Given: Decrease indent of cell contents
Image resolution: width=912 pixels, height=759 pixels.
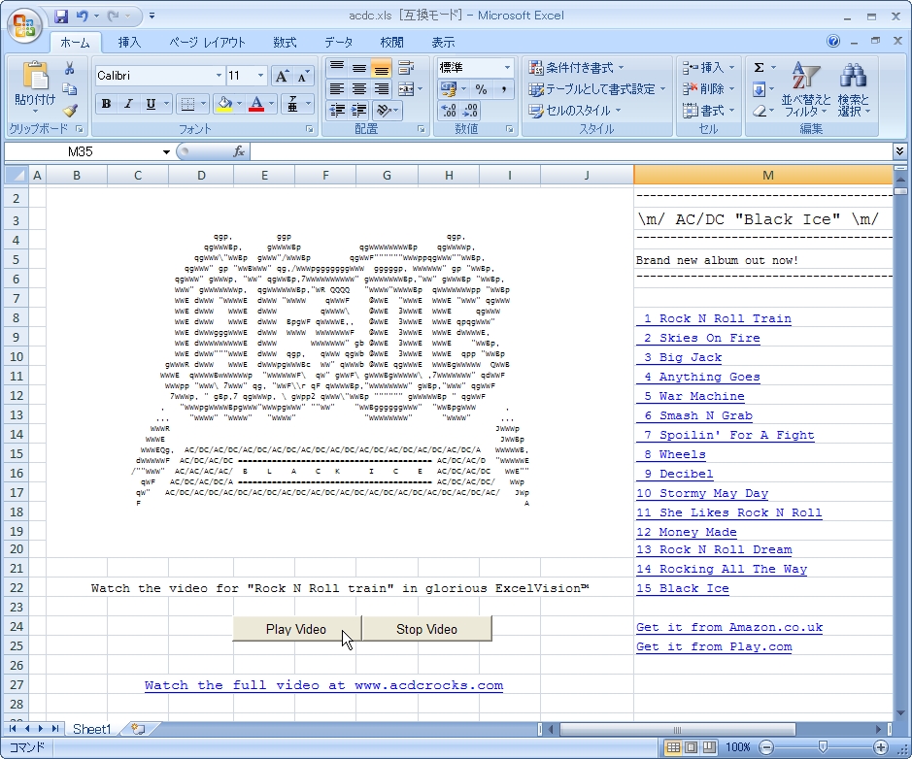Looking at the screenshot, I should point(337,110).
